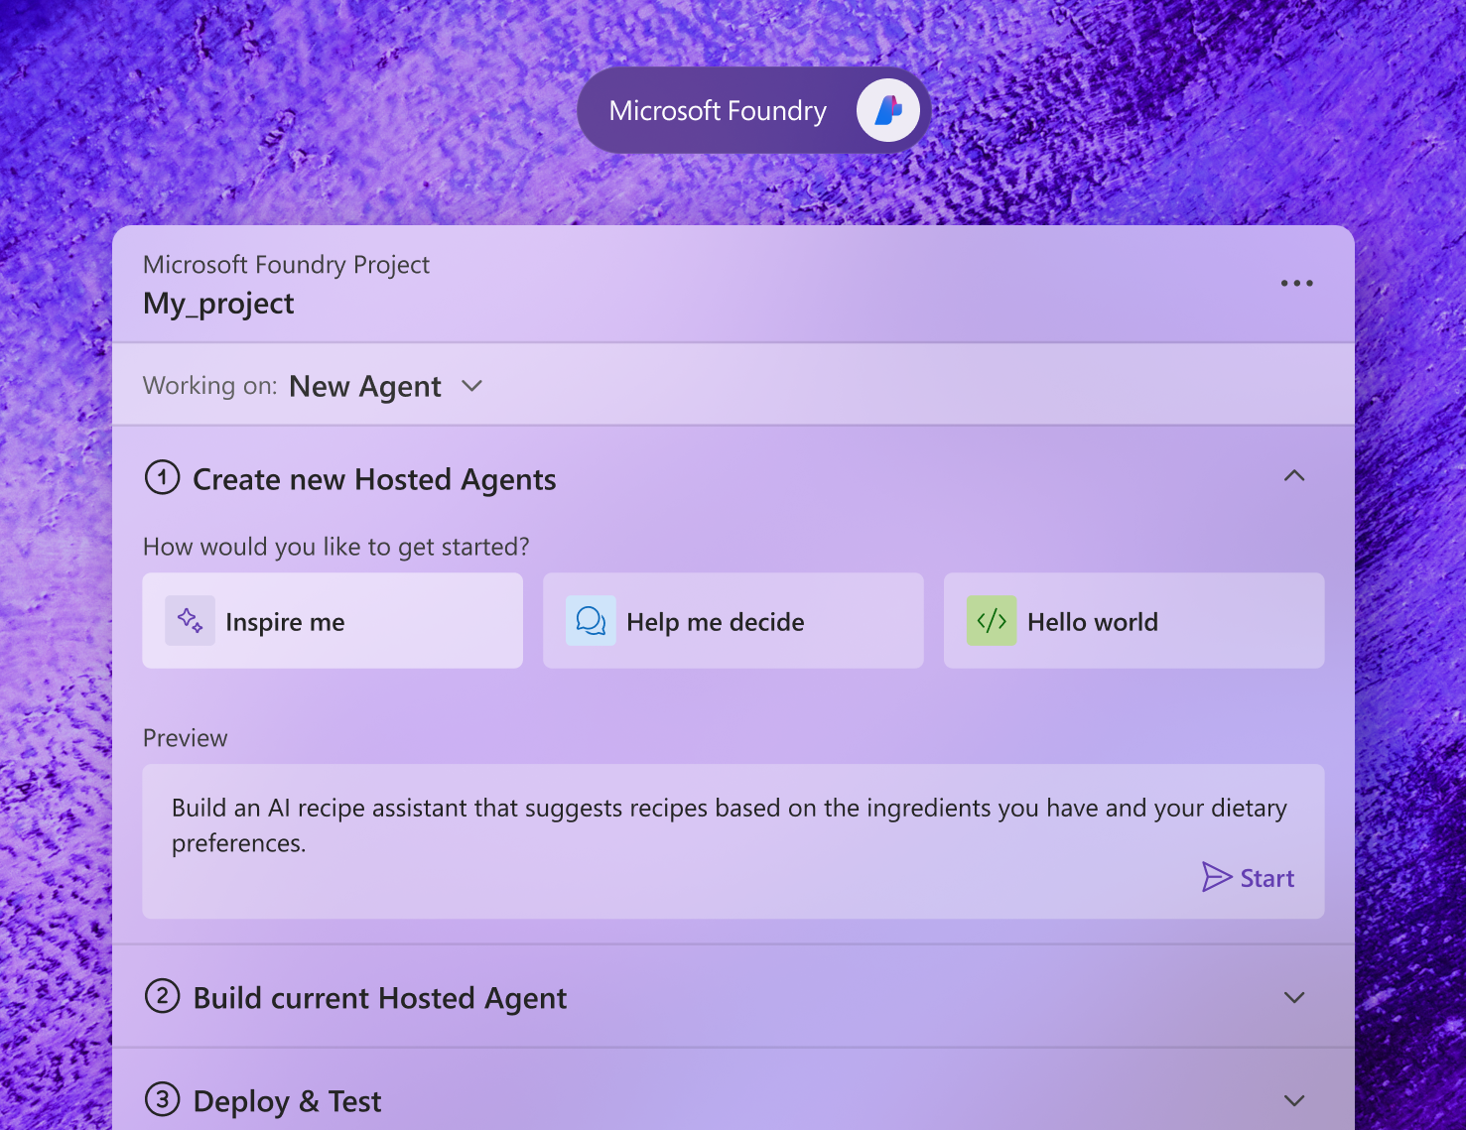Click the My_project project name
The height and width of the screenshot is (1130, 1466).
pos(218,304)
